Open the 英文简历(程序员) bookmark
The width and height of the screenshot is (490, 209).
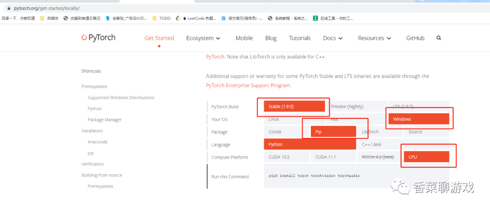(242, 19)
